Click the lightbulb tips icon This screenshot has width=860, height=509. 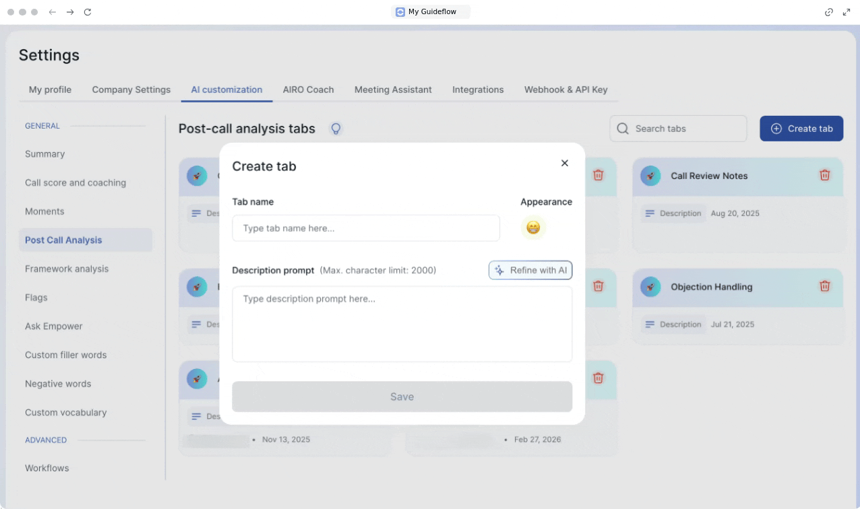click(336, 129)
